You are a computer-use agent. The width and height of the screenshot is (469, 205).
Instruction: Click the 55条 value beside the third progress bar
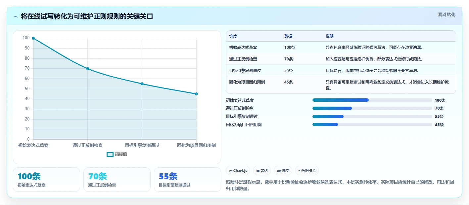pyautogui.click(x=439, y=117)
